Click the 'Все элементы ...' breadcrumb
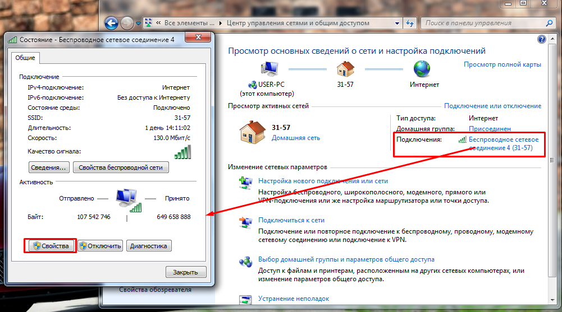The height and width of the screenshot is (312, 562). (x=189, y=23)
